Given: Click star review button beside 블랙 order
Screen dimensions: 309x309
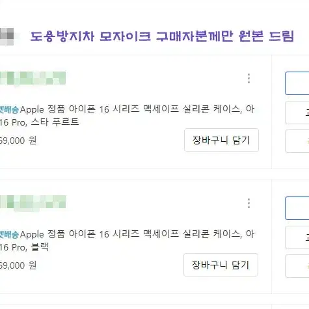Looking at the screenshot, I should (297, 266).
